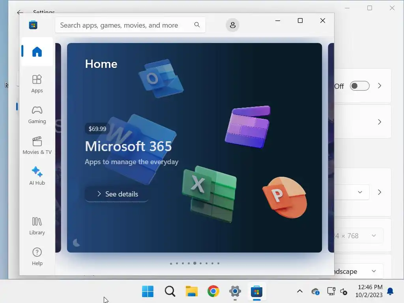Screen dimensions: 404x303
Task: Open Help in the Store sidebar
Action: point(37,256)
